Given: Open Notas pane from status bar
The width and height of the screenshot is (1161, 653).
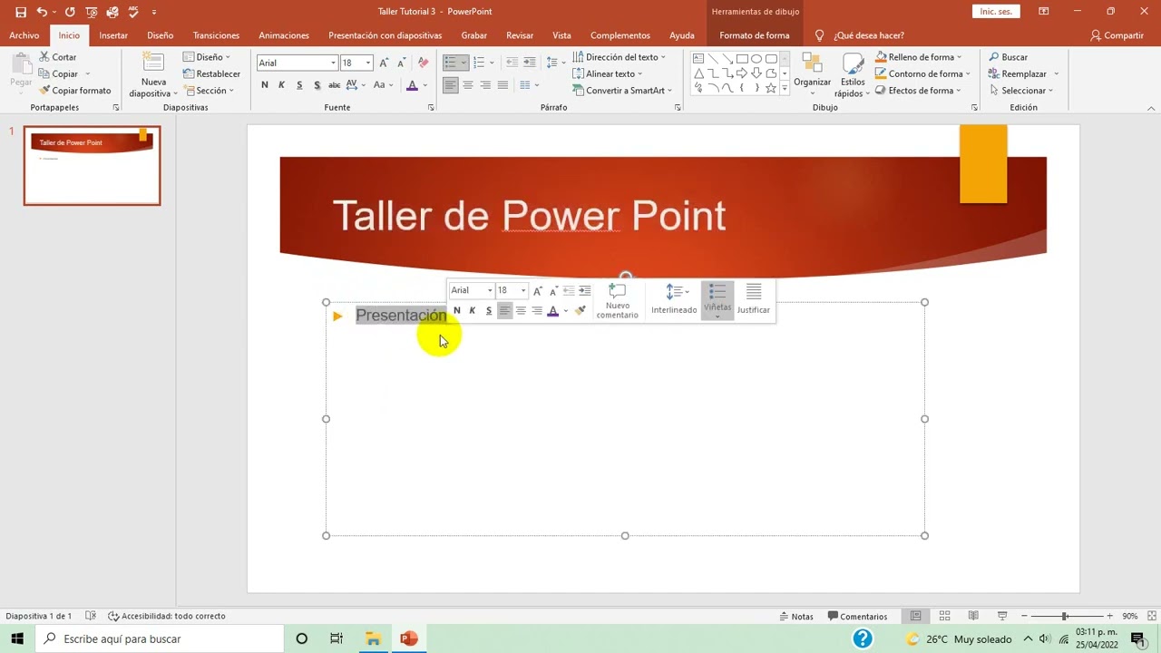Looking at the screenshot, I should (x=796, y=616).
